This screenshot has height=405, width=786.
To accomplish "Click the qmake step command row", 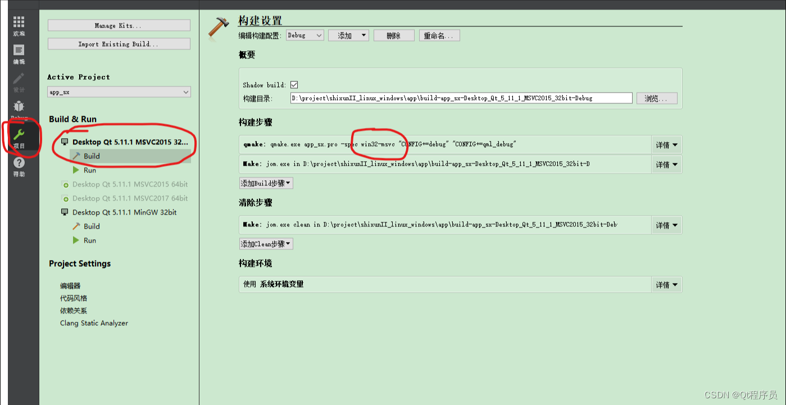I will click(445, 145).
